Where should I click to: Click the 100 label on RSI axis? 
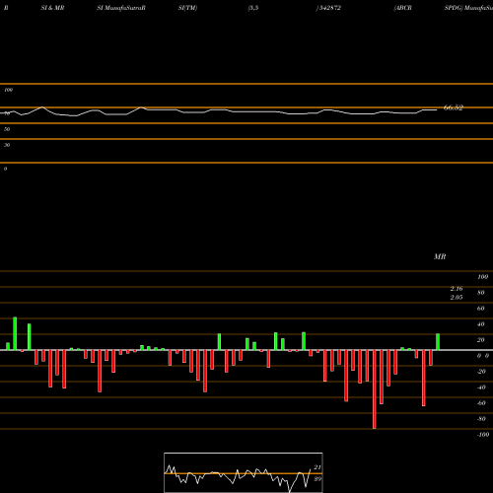(9, 90)
